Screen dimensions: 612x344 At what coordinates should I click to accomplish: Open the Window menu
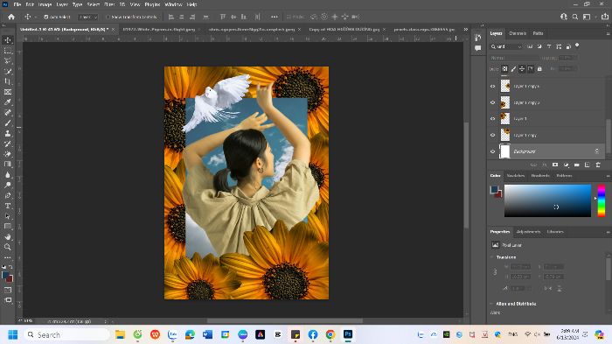[x=173, y=4]
